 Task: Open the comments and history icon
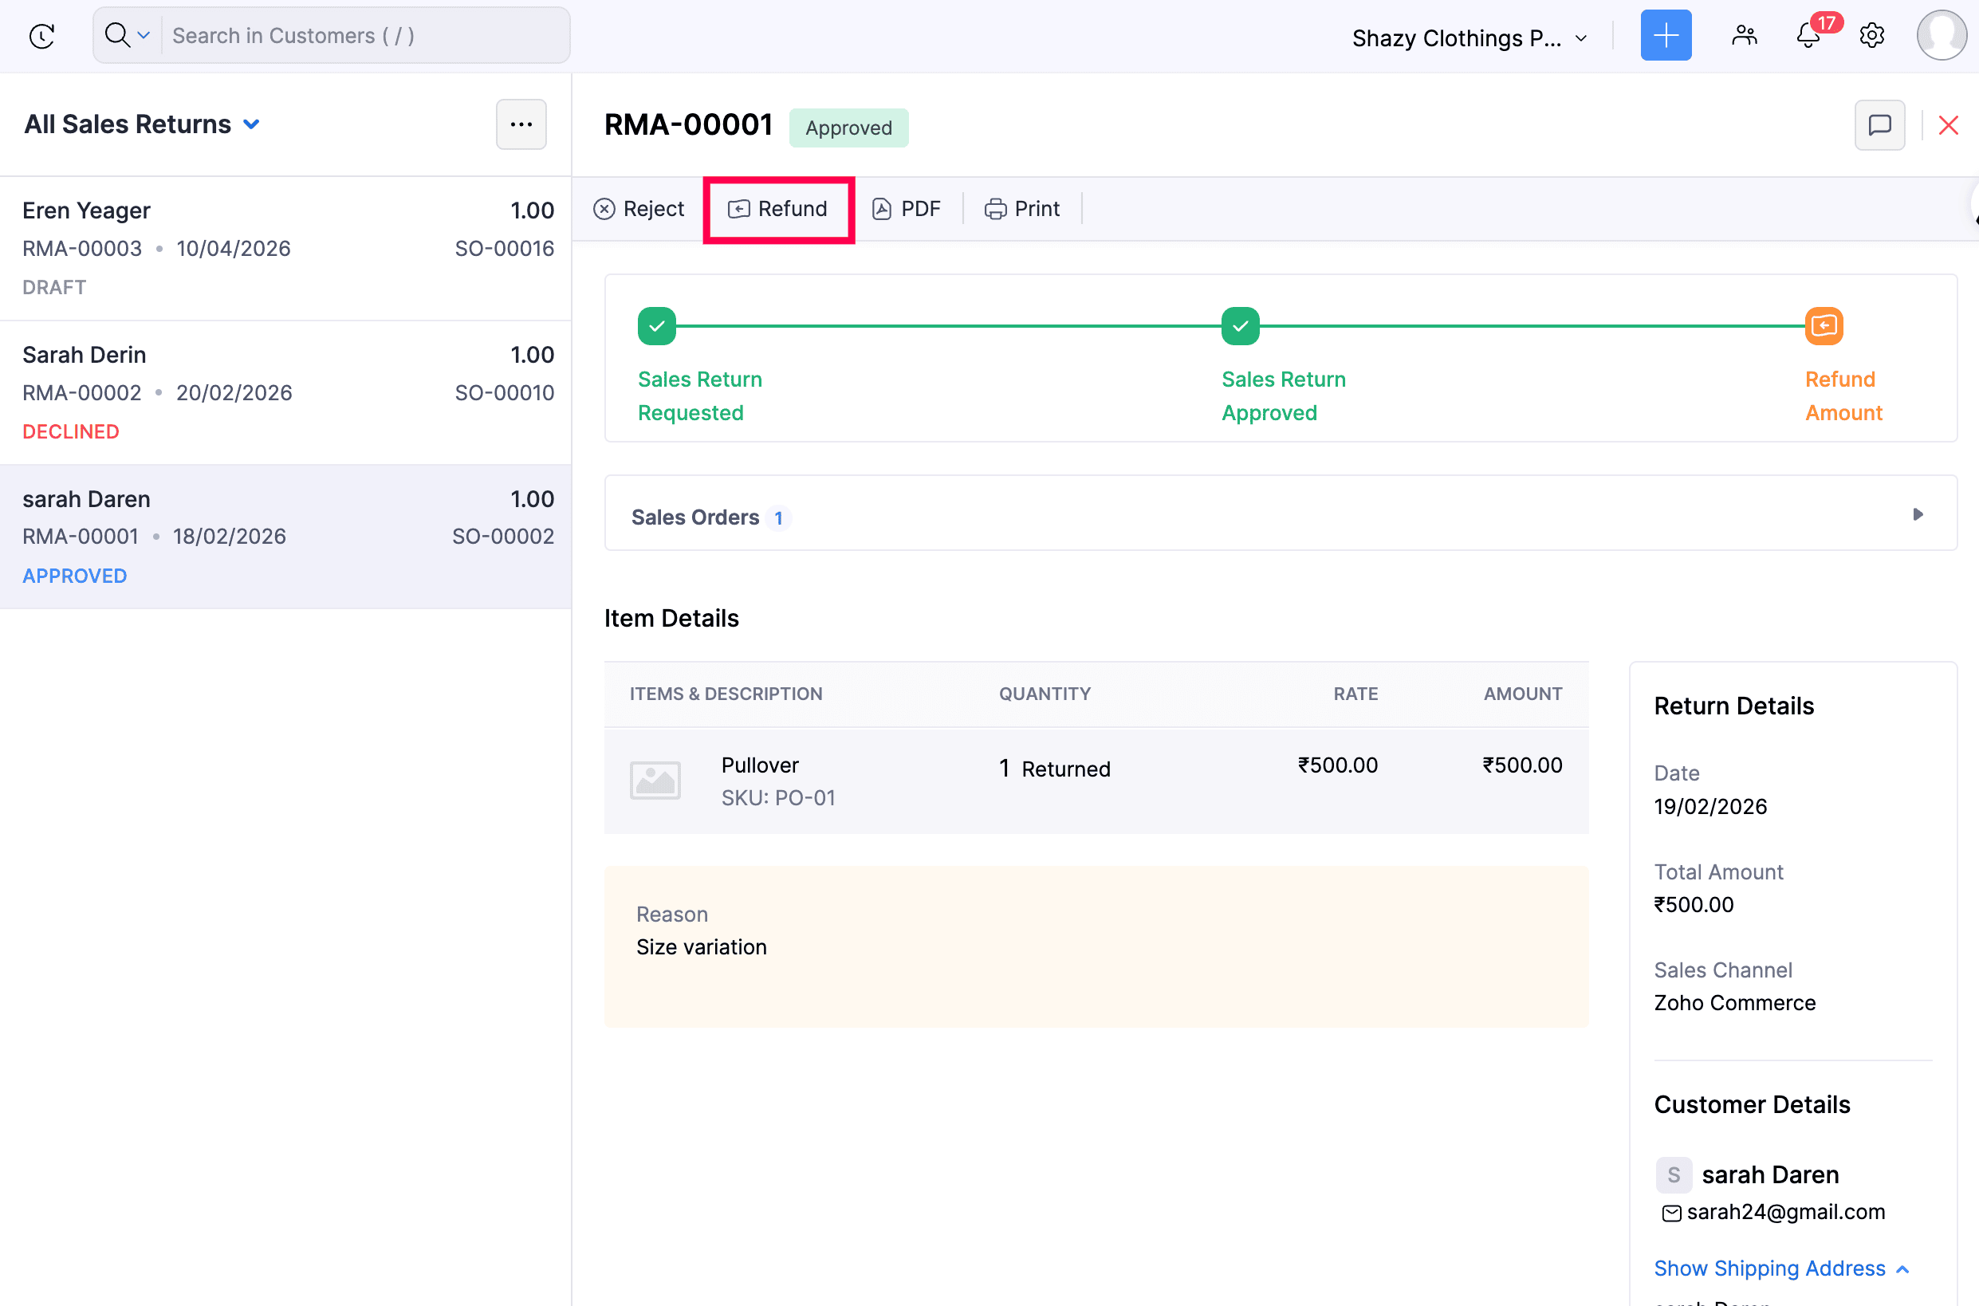pos(1879,125)
